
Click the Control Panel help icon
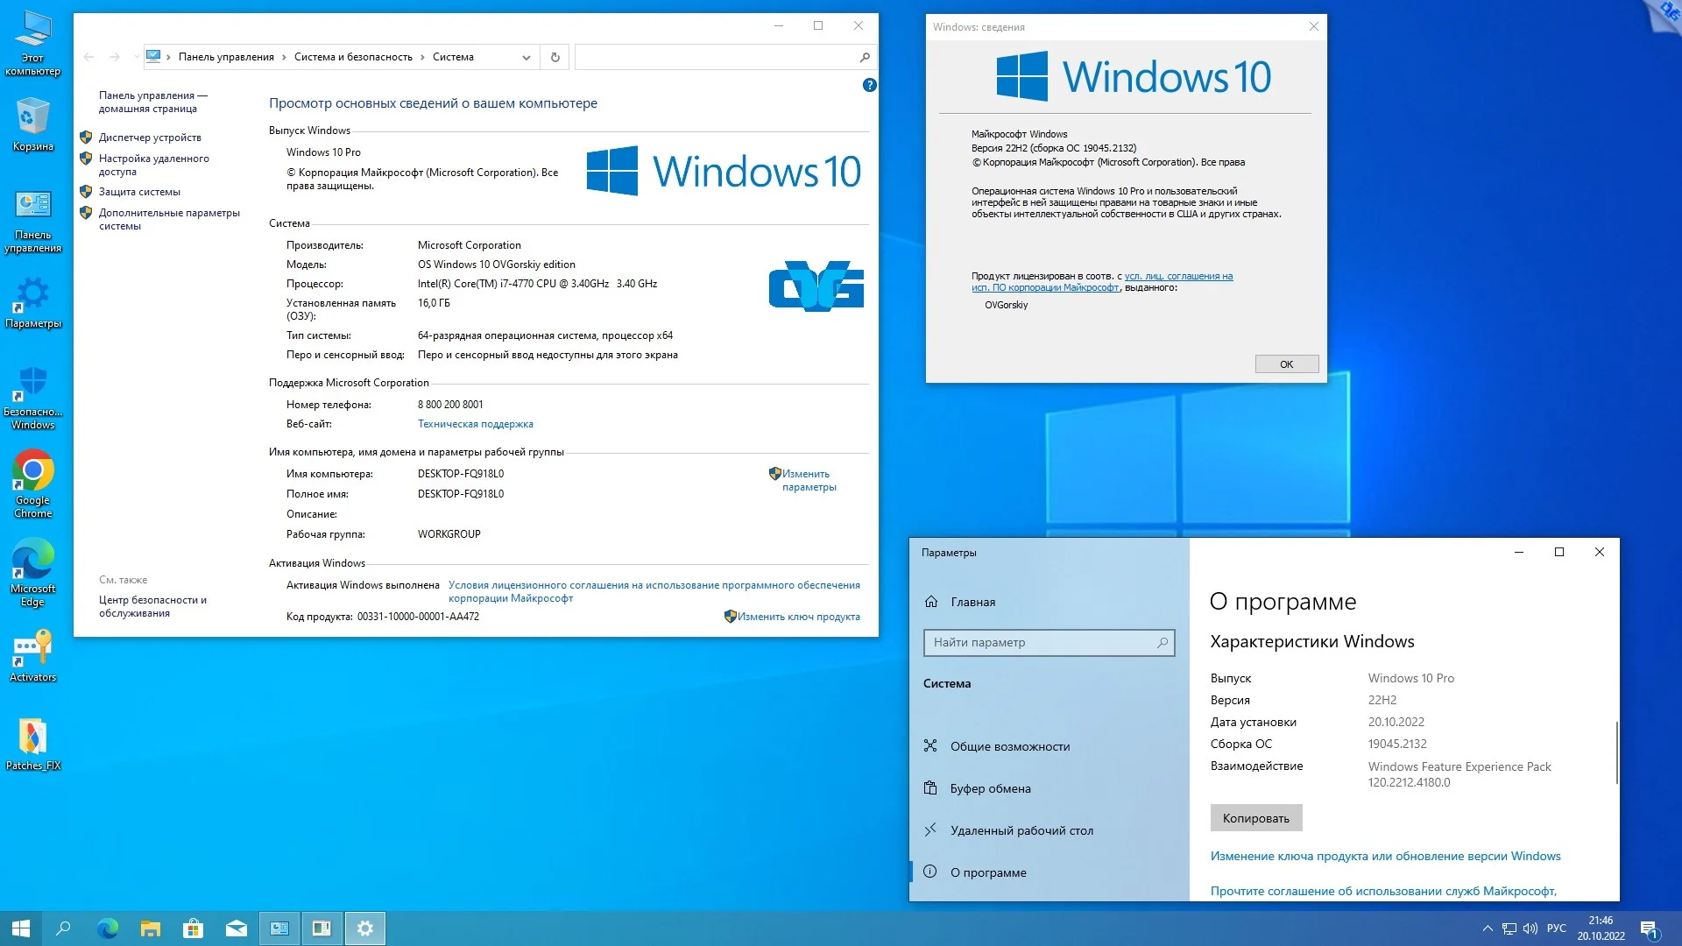[869, 85]
